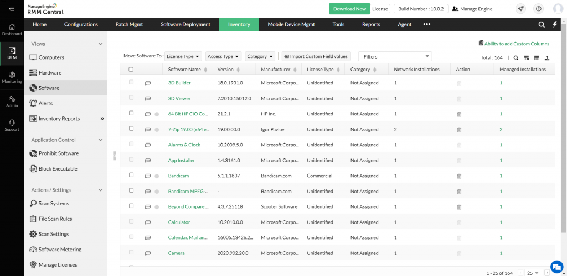Click the Download Now button
Viewport: 567px width, 276px height.
349,9
